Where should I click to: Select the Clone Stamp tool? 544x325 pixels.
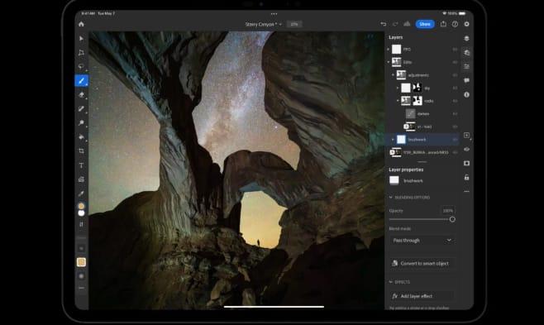tap(81, 122)
